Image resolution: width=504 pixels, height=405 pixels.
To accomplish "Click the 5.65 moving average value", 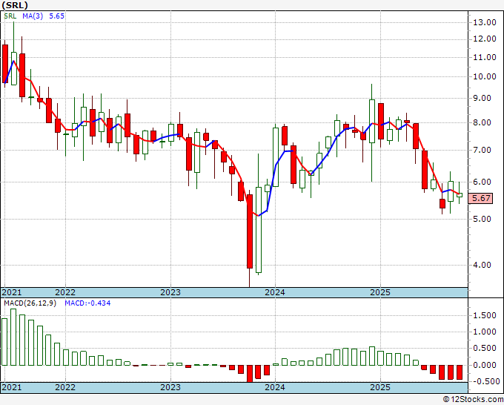I will point(56,16).
